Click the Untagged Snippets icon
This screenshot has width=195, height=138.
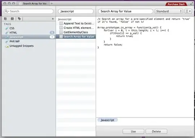[x=7, y=46]
